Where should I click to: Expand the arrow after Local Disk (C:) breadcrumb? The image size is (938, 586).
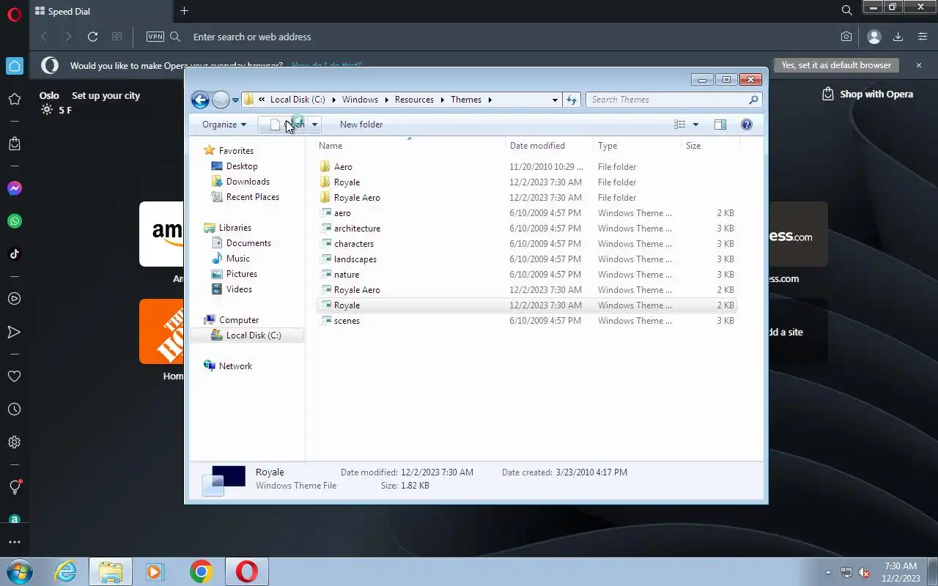333,100
